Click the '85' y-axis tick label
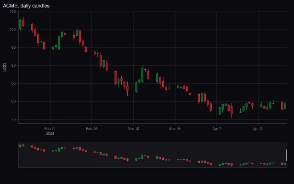This screenshot has width=294, height=184. tap(13, 83)
